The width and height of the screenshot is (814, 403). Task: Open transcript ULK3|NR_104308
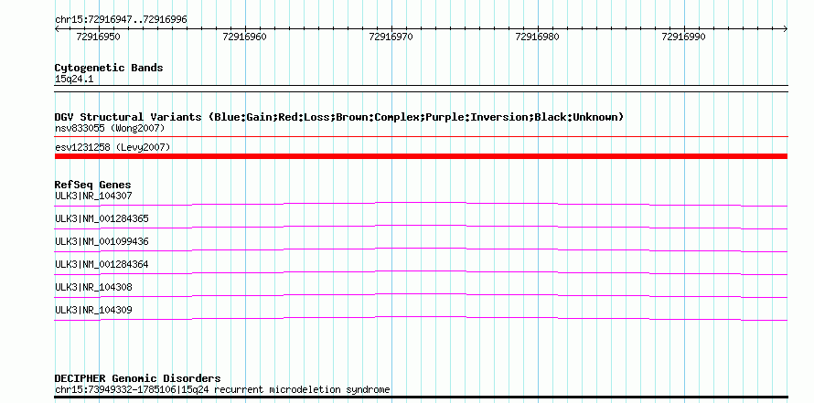pyautogui.click(x=93, y=287)
